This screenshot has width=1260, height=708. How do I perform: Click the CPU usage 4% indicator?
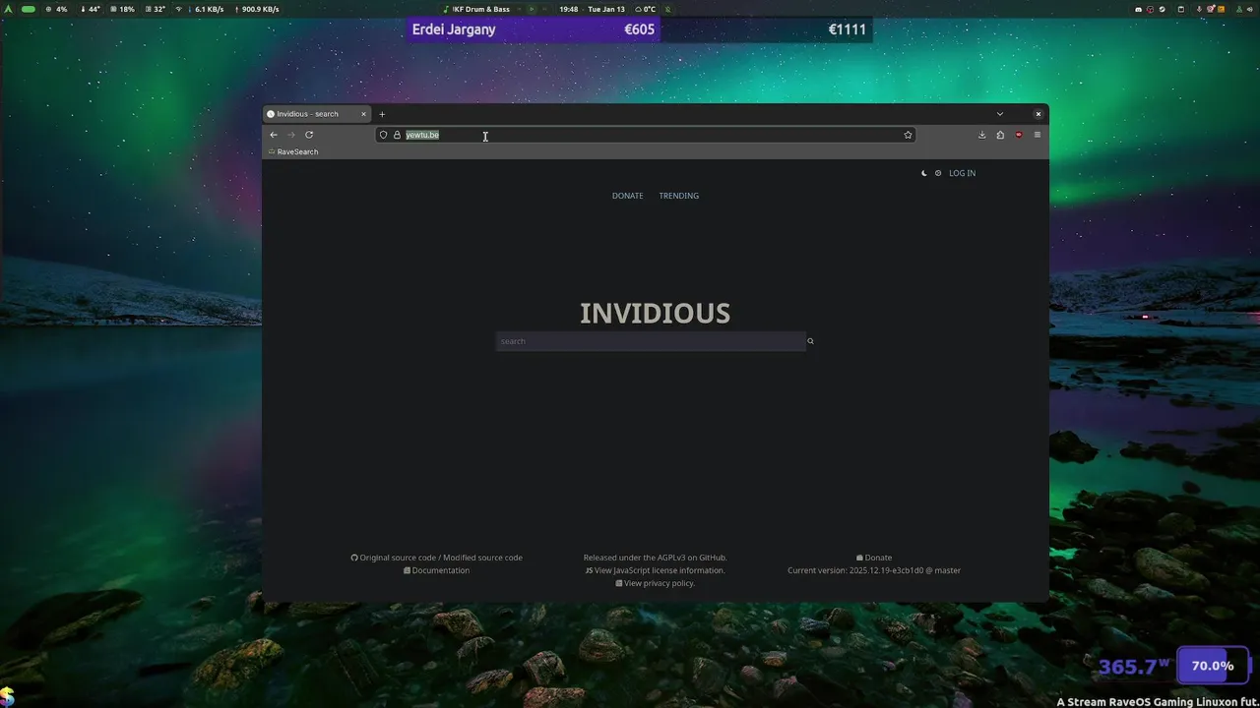point(56,9)
